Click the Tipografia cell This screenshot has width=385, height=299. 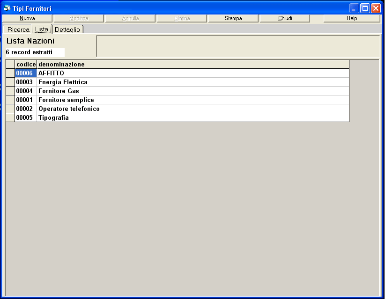pos(193,117)
